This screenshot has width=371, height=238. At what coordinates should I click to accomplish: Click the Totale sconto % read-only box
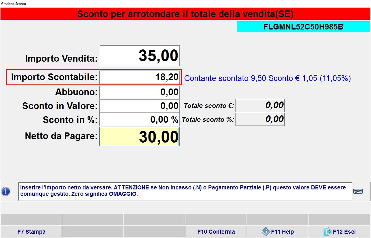pyautogui.click(x=260, y=119)
